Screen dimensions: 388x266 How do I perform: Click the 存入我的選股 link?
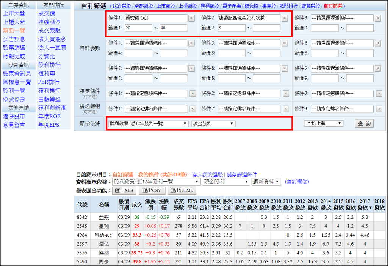click(x=207, y=175)
